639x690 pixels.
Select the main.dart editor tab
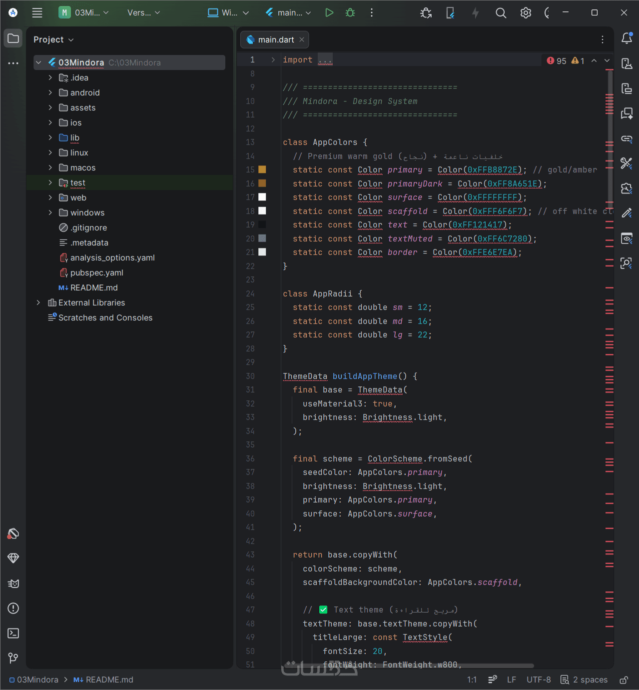(x=275, y=39)
